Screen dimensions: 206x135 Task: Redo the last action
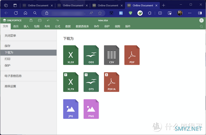coord(57,20)
